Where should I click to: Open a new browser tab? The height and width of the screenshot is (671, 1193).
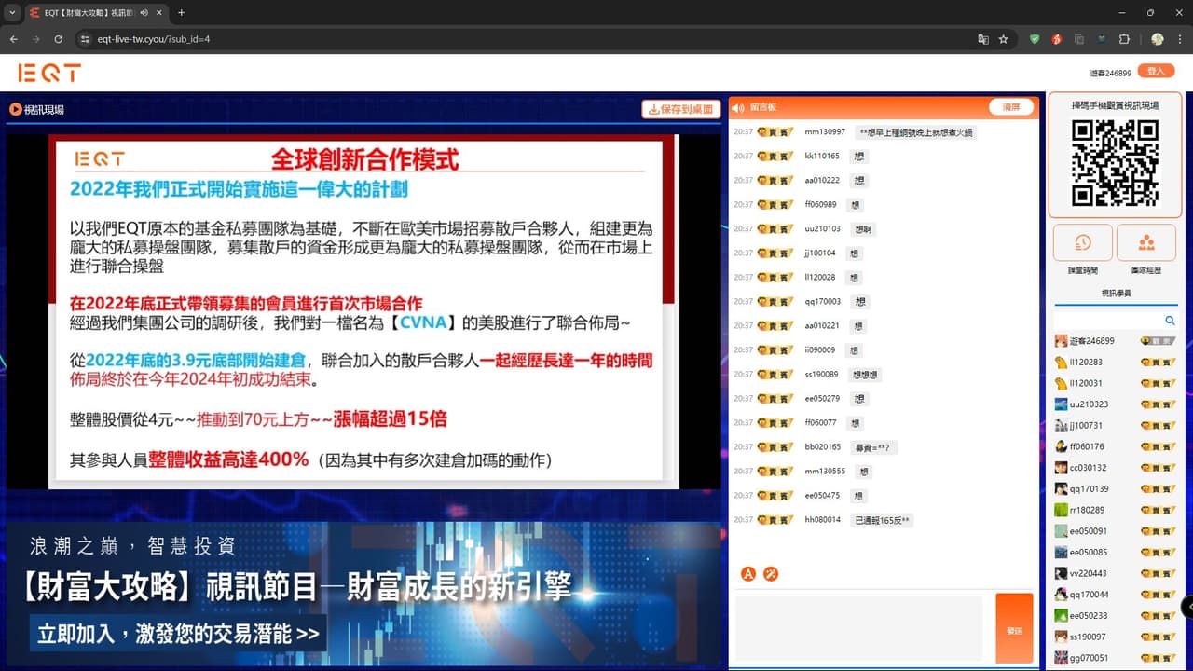(181, 13)
